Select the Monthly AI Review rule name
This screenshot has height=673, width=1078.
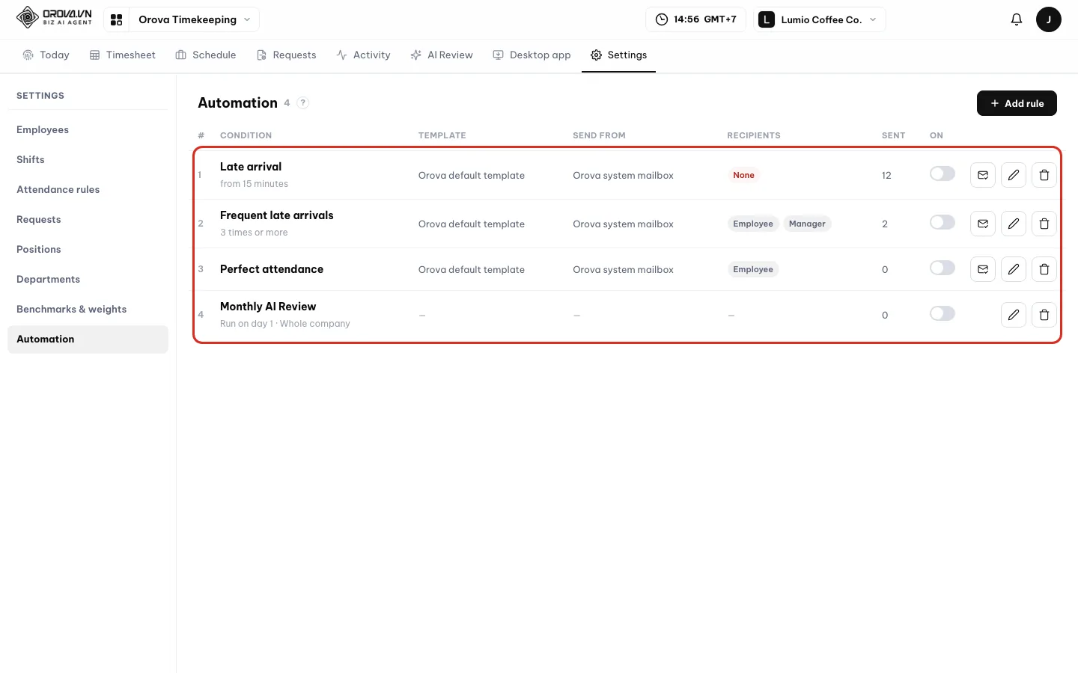(268, 307)
